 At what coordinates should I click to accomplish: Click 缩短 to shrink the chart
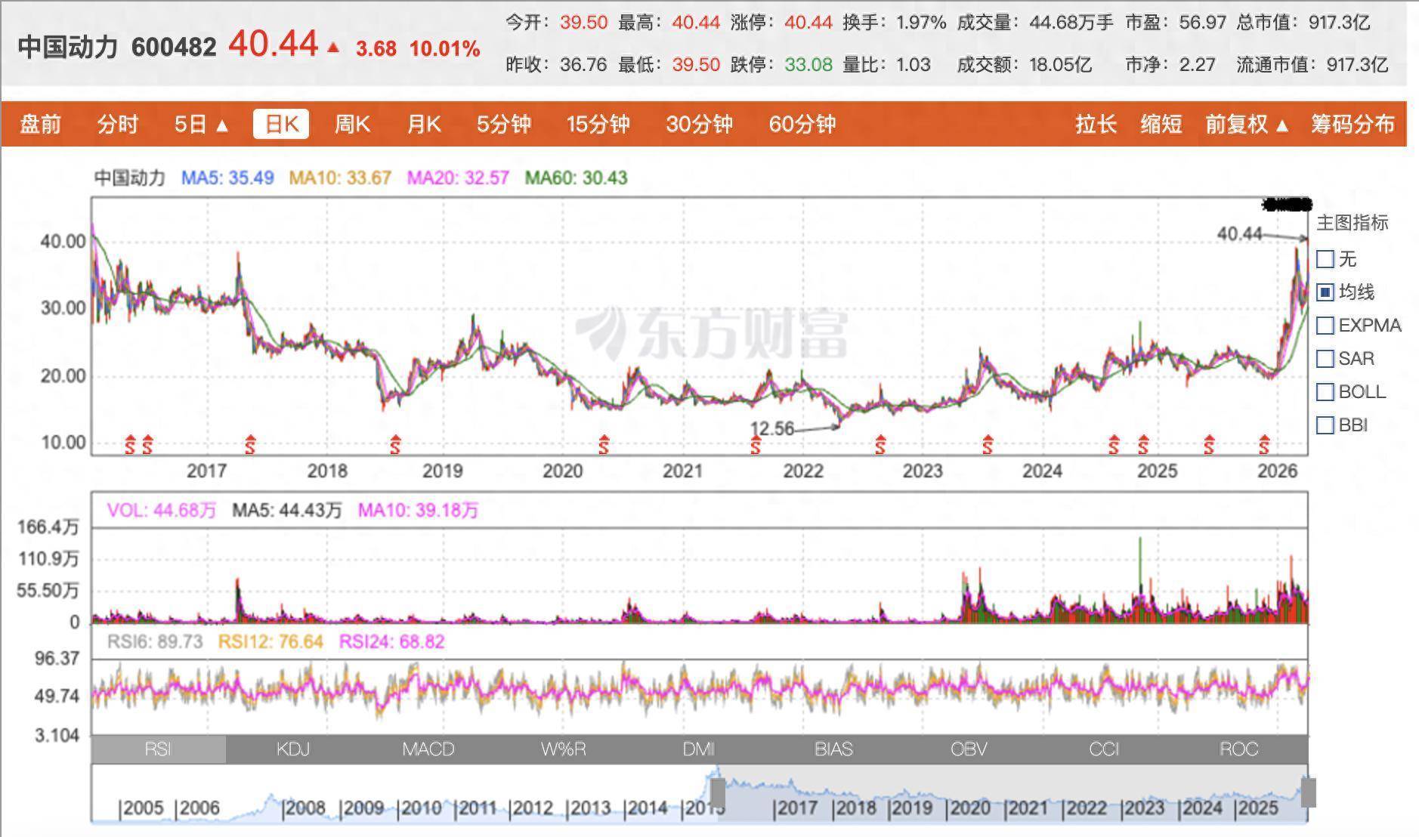click(x=1161, y=125)
